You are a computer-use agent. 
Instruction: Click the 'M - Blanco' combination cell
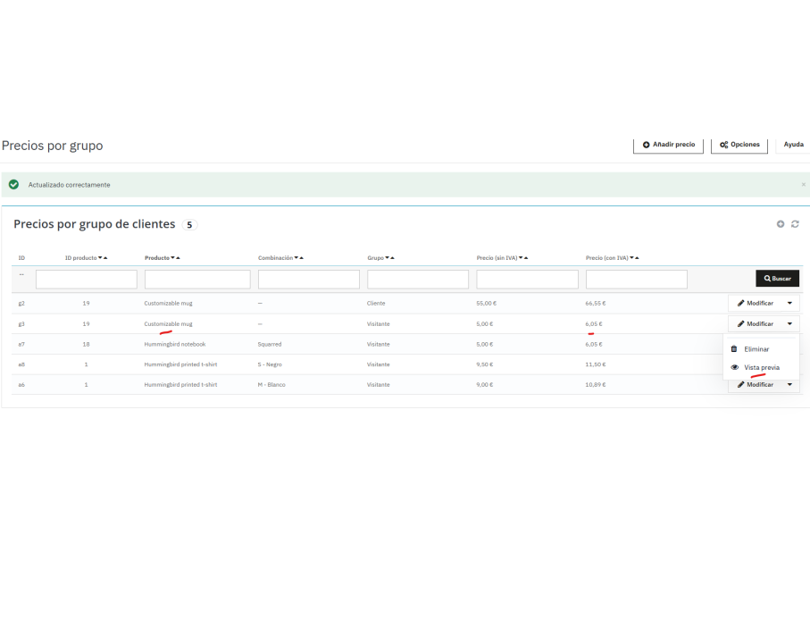(271, 385)
